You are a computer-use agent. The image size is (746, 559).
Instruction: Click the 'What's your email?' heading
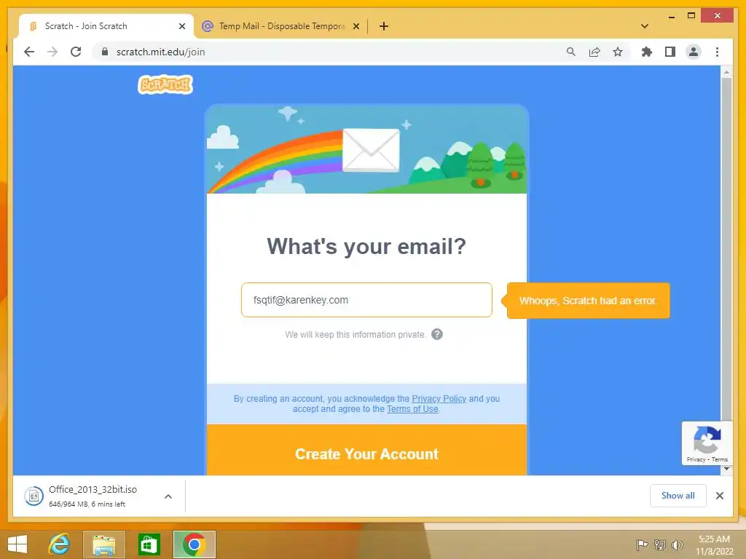[366, 246]
